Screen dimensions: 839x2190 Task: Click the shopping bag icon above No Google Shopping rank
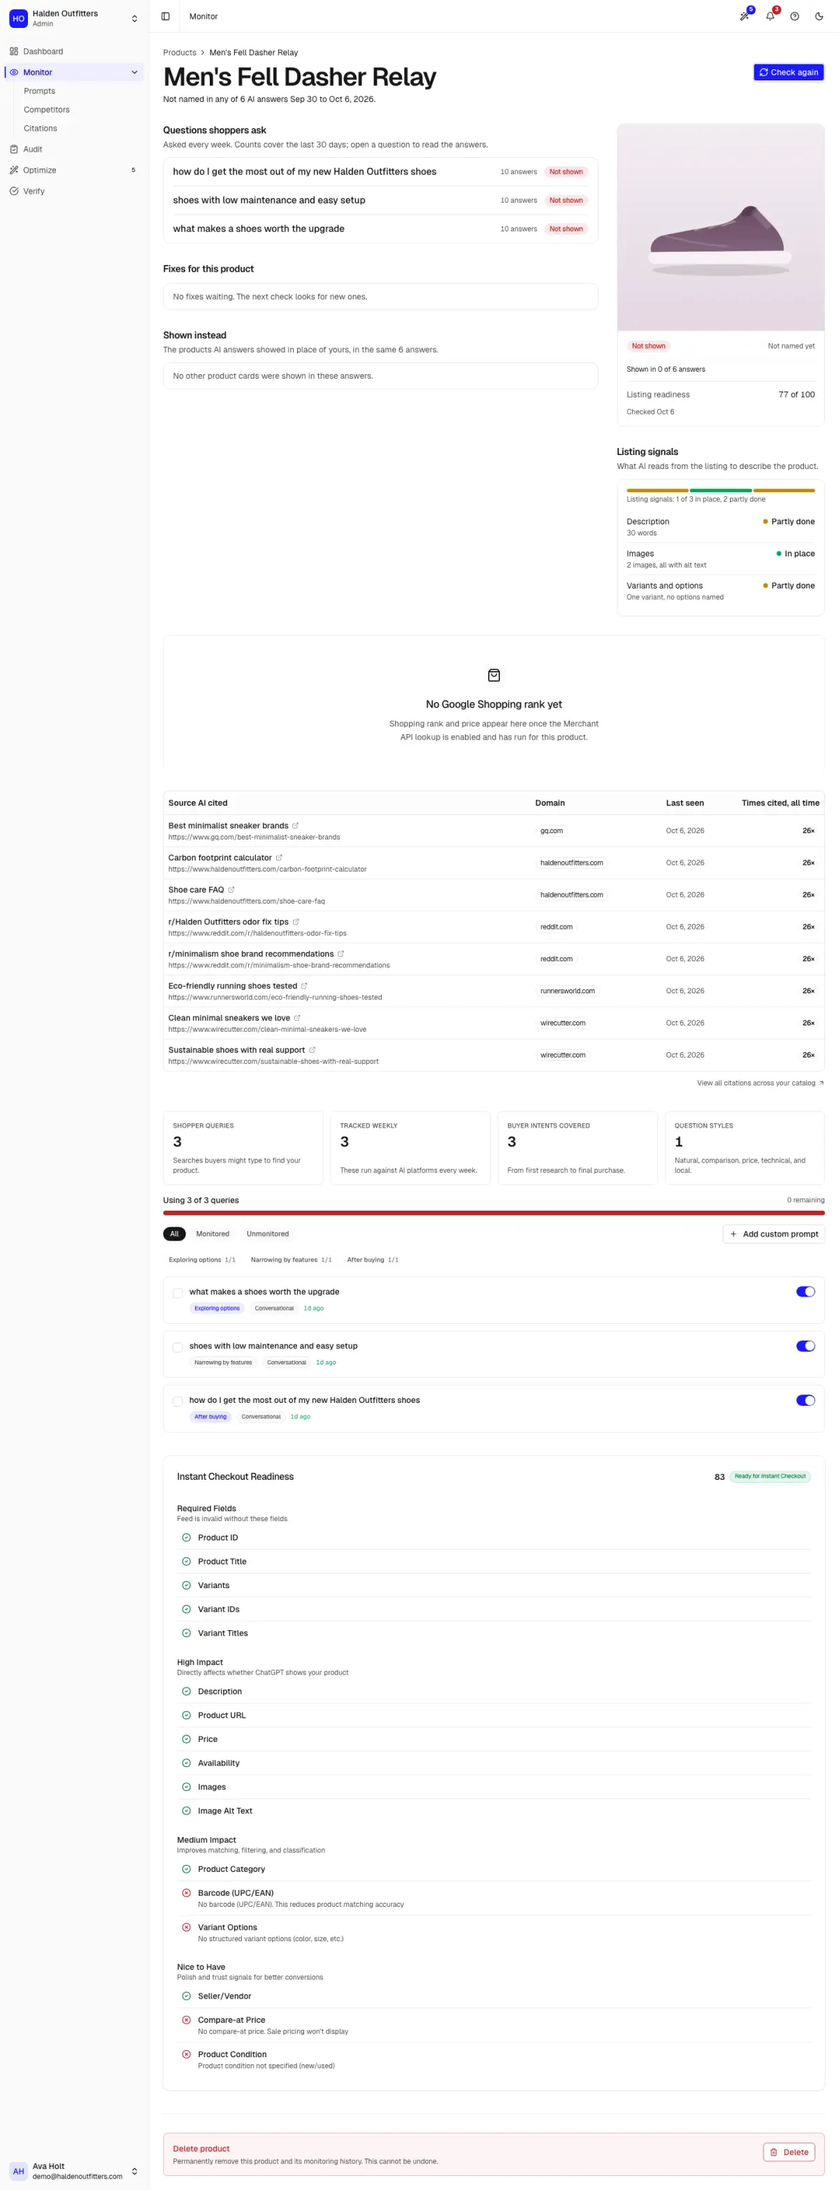tap(494, 675)
